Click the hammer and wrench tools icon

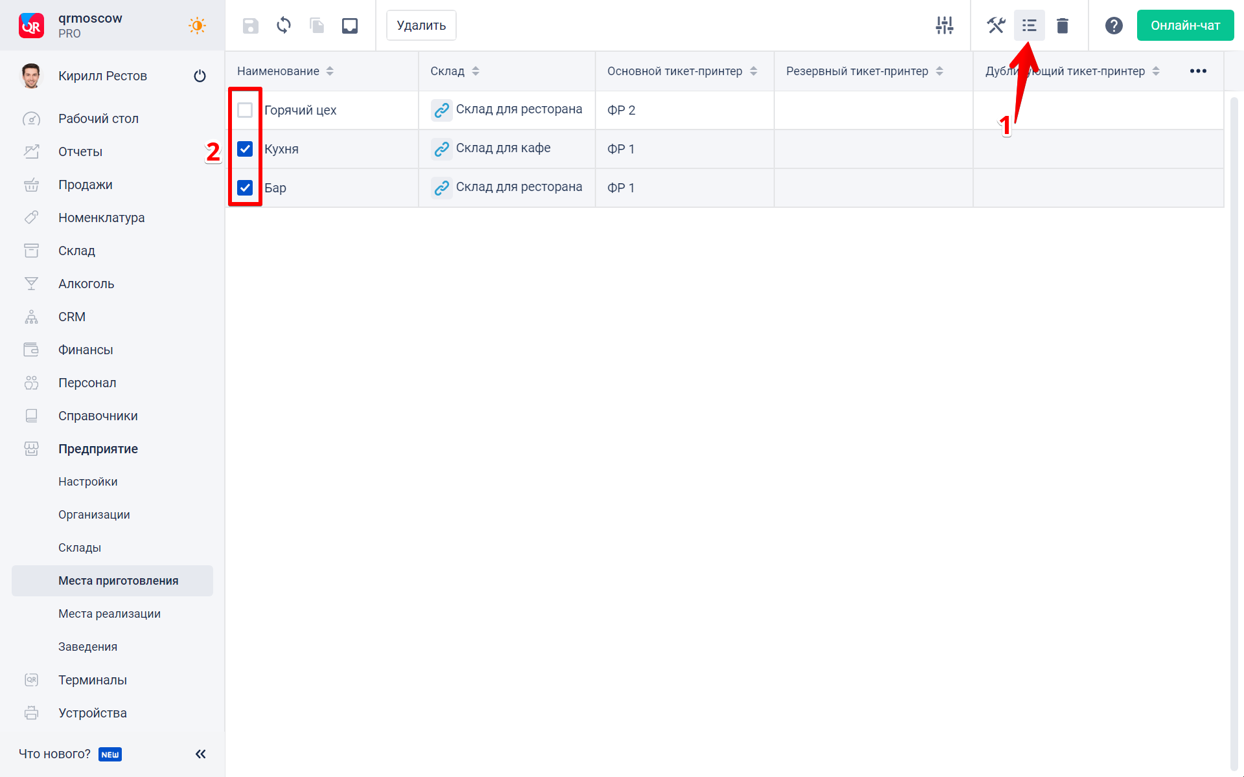[996, 25]
